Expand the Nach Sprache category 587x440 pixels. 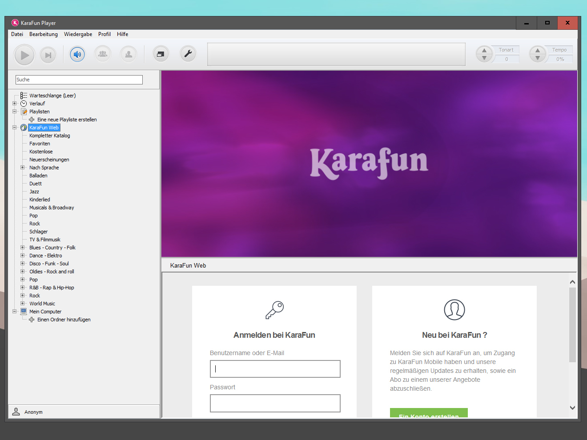pos(23,168)
